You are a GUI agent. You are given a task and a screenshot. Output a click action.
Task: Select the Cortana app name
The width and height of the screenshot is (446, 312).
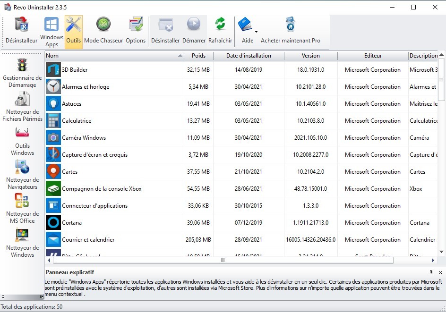[x=72, y=223]
